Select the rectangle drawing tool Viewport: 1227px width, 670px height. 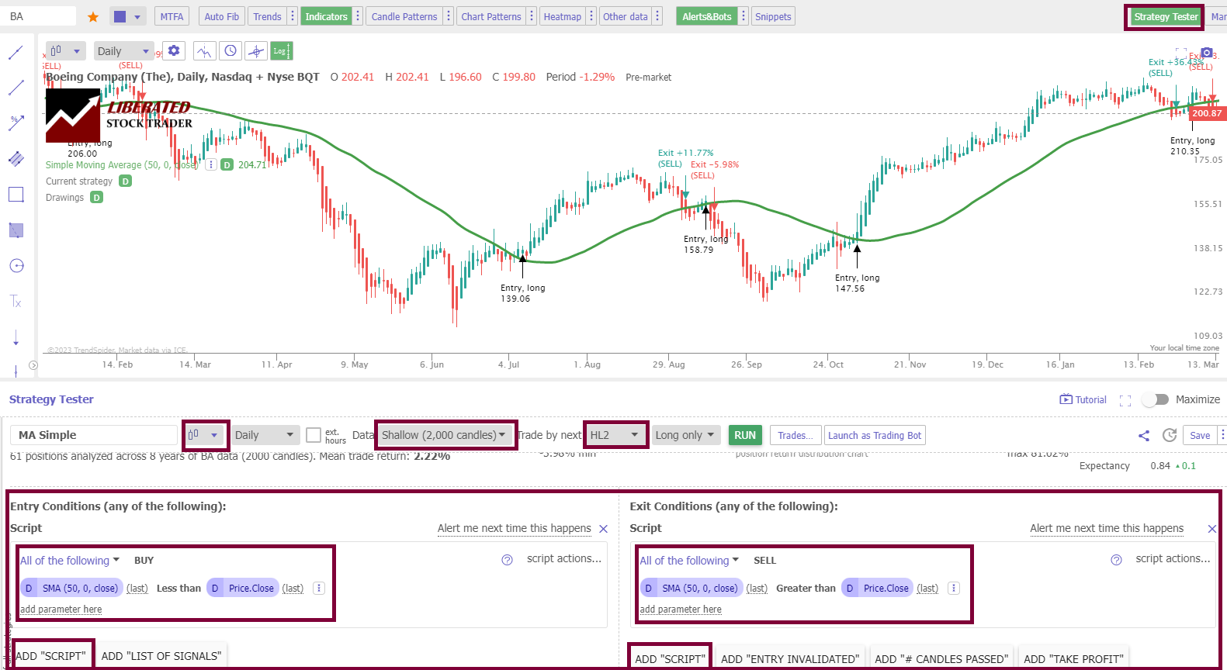(x=16, y=195)
